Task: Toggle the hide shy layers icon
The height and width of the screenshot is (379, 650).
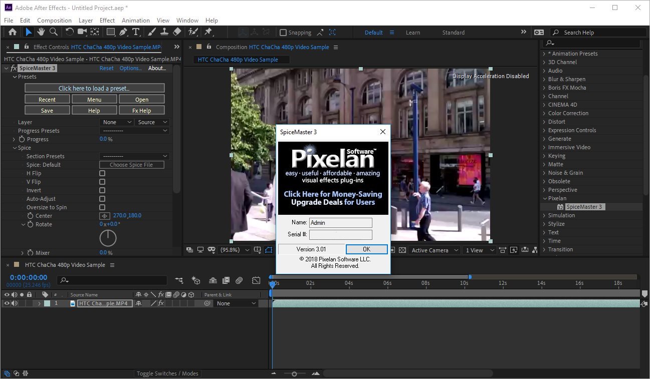Action: click(213, 280)
